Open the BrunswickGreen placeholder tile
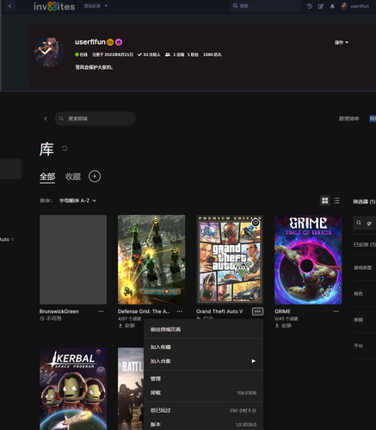Viewport: 376px width, 430px height. point(73,260)
